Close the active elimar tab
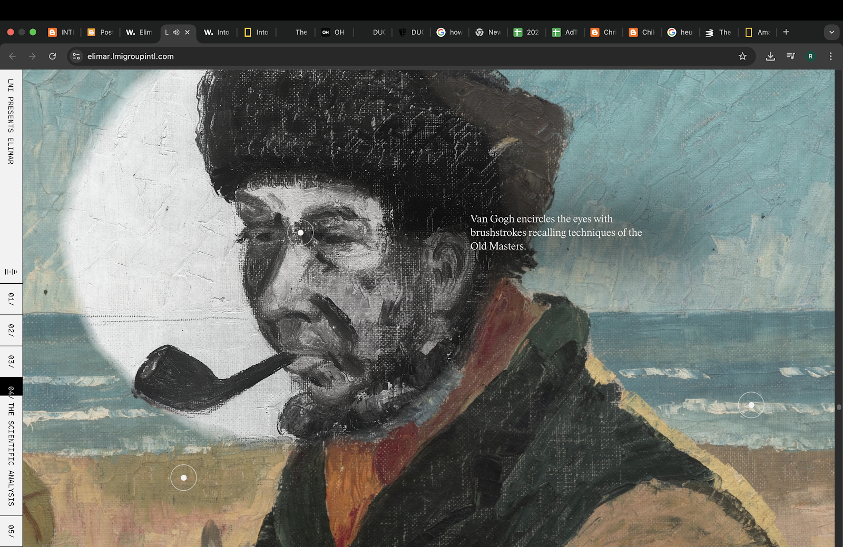The image size is (843, 547). [x=187, y=32]
